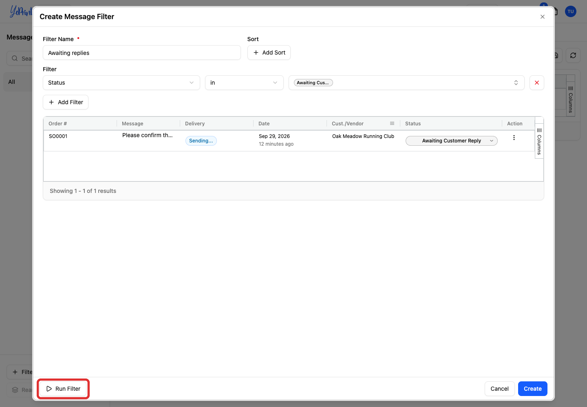Click the refresh icon in the Messages page
Screen dimensions: 587x407
click(573, 55)
